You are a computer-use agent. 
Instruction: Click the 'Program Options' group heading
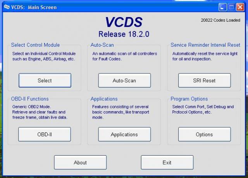pyautogui.click(x=189, y=99)
